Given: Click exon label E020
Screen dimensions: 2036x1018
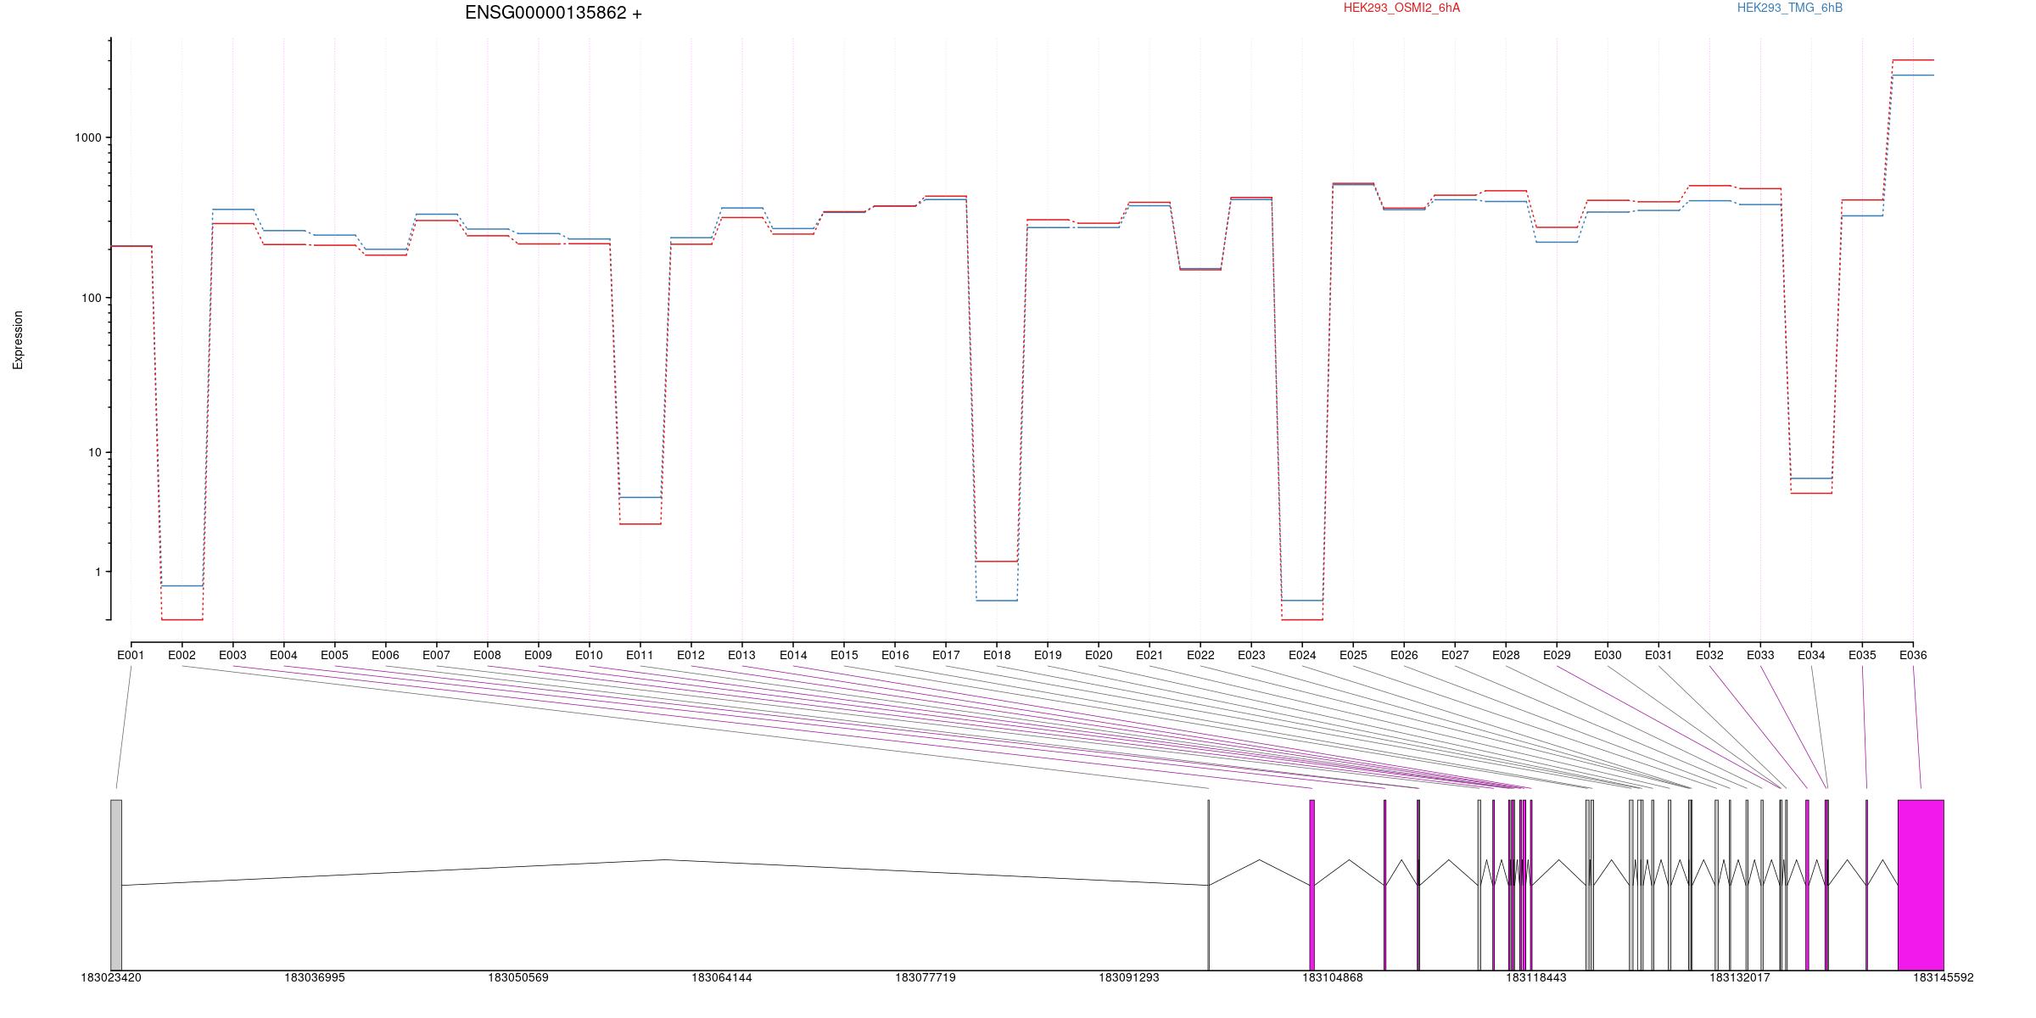Looking at the screenshot, I should pos(1099,655).
